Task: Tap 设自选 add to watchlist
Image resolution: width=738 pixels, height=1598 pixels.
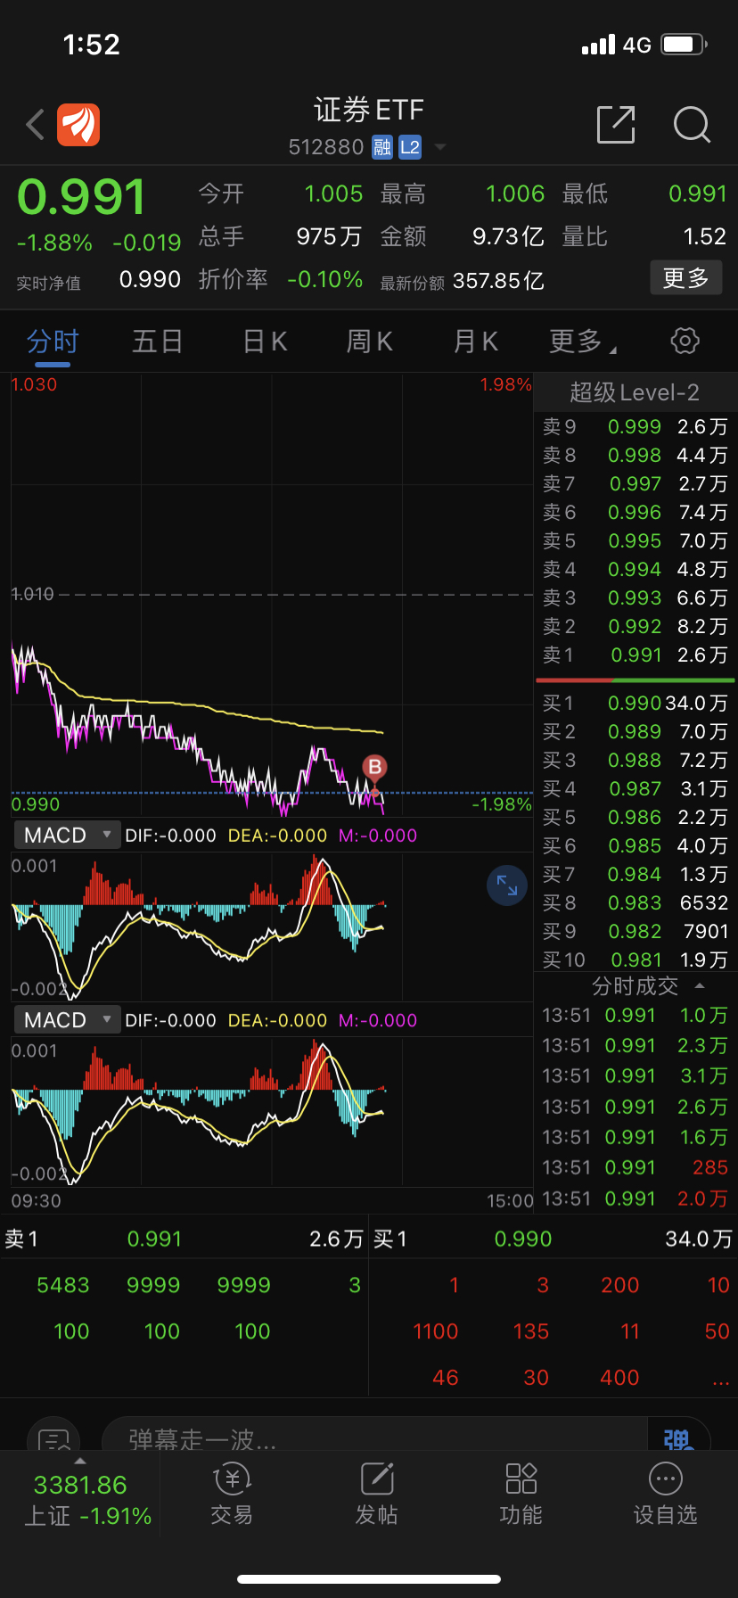Action: (x=665, y=1494)
